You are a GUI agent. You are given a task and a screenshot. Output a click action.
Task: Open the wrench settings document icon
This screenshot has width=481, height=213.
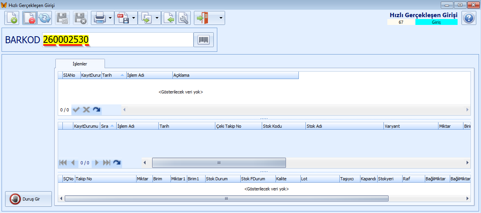click(183, 18)
